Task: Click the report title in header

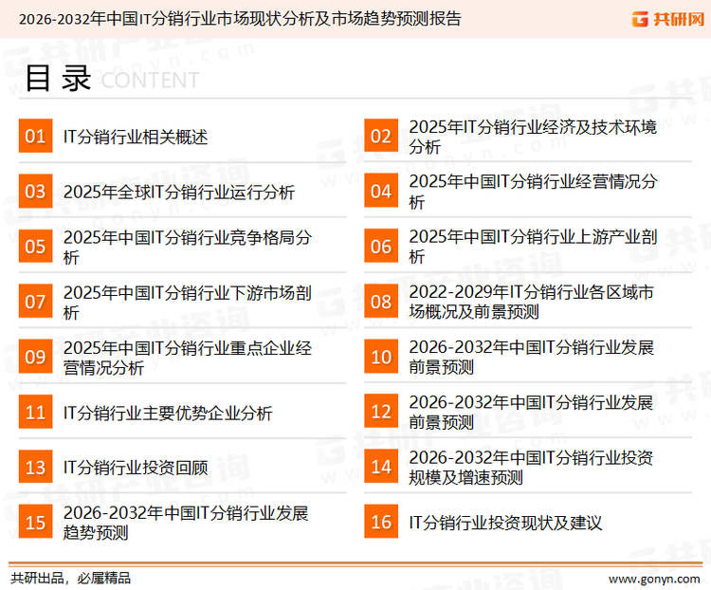Action: pos(240,19)
